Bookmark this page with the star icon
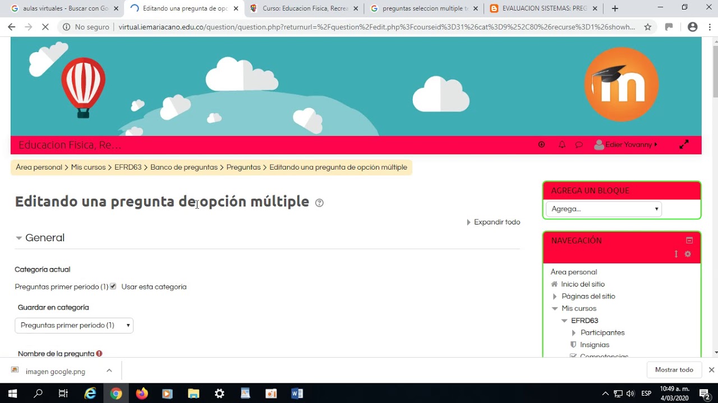 point(647,27)
